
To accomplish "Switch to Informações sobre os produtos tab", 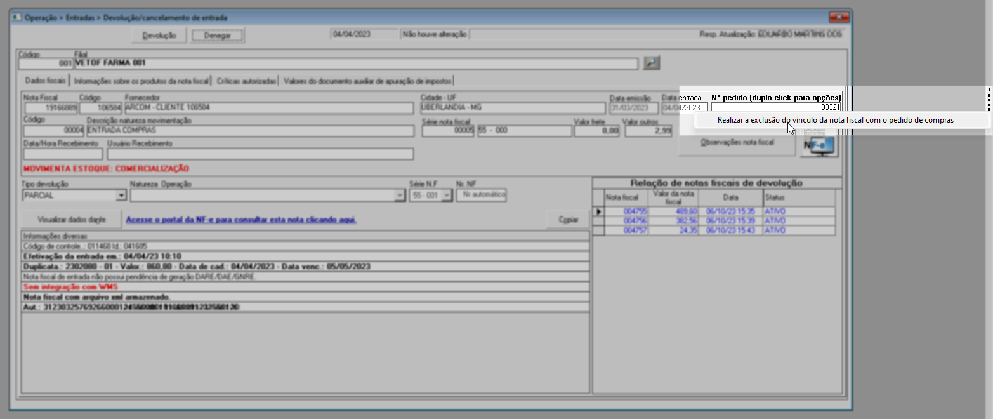I will [x=141, y=81].
